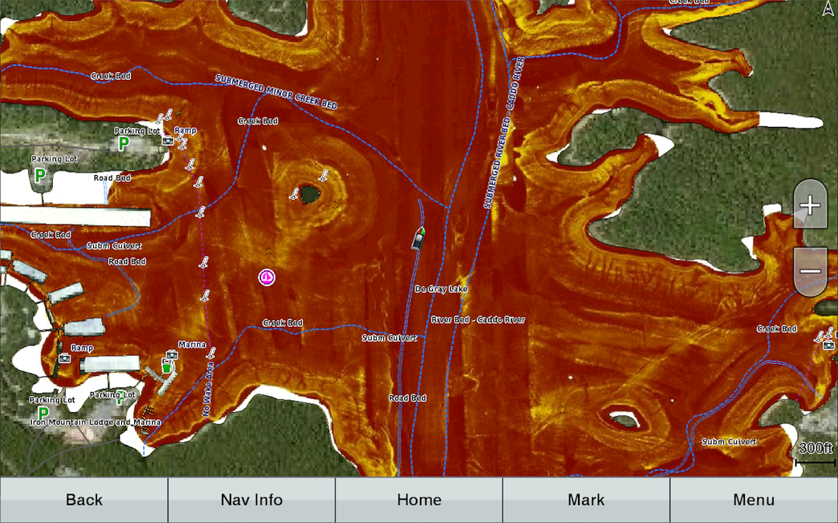Open the Menu options
Viewport: 838px width, 523px height.
[753, 500]
